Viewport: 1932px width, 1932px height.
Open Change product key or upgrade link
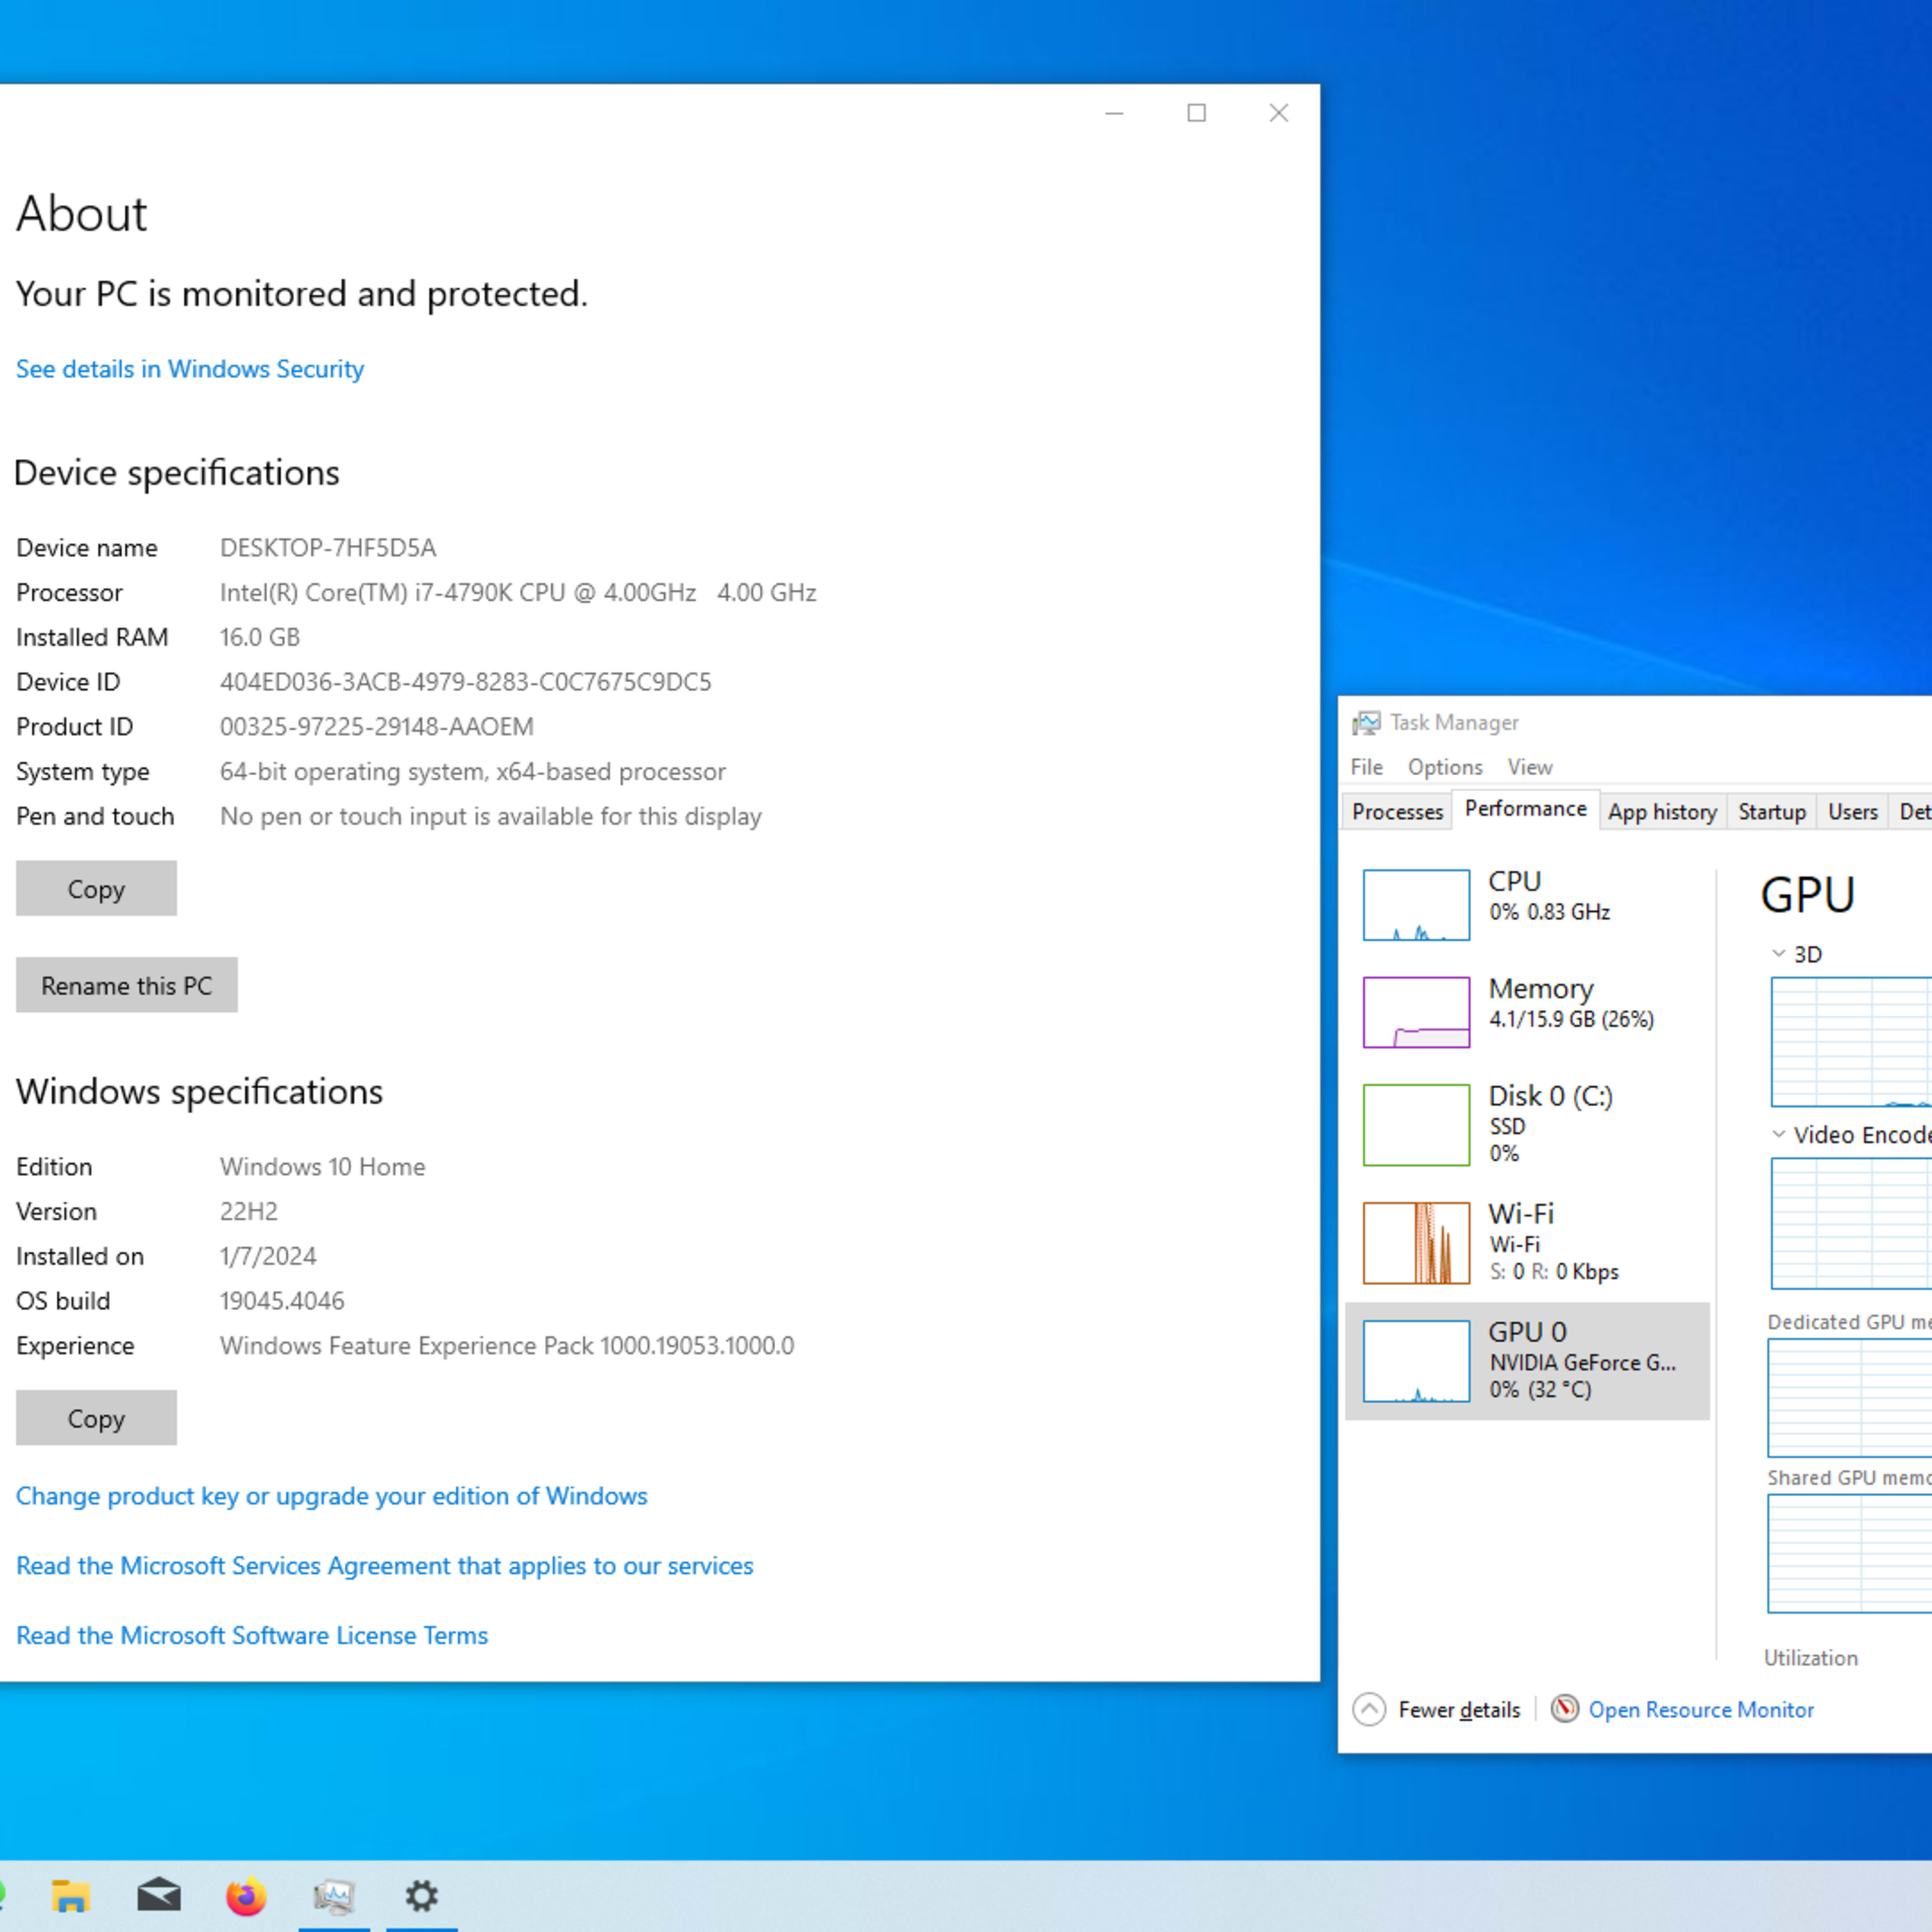pos(332,1496)
